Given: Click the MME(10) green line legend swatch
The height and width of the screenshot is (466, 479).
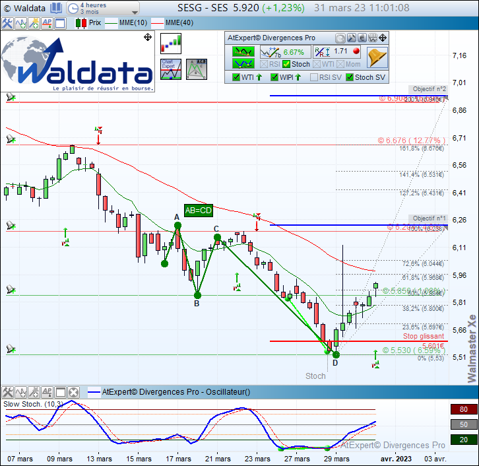Looking at the screenshot, I should (x=112, y=23).
